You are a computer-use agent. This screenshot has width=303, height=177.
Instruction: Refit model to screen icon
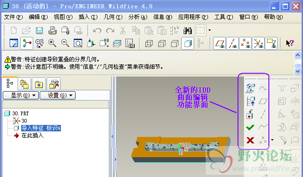(78, 43)
